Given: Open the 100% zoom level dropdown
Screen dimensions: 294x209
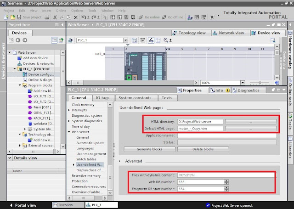Looking at the screenshot, I should [243, 83].
